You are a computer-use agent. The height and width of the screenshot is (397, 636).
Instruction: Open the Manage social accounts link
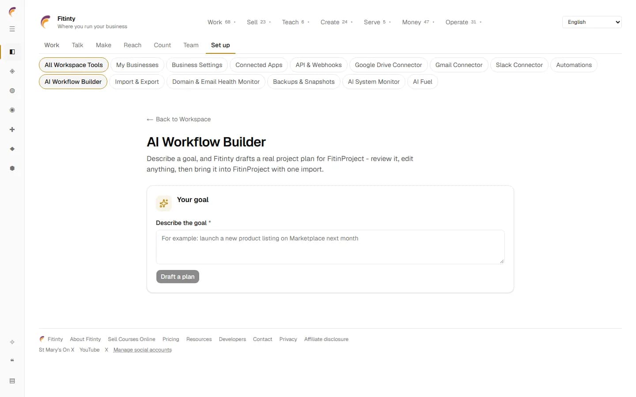[x=143, y=350]
